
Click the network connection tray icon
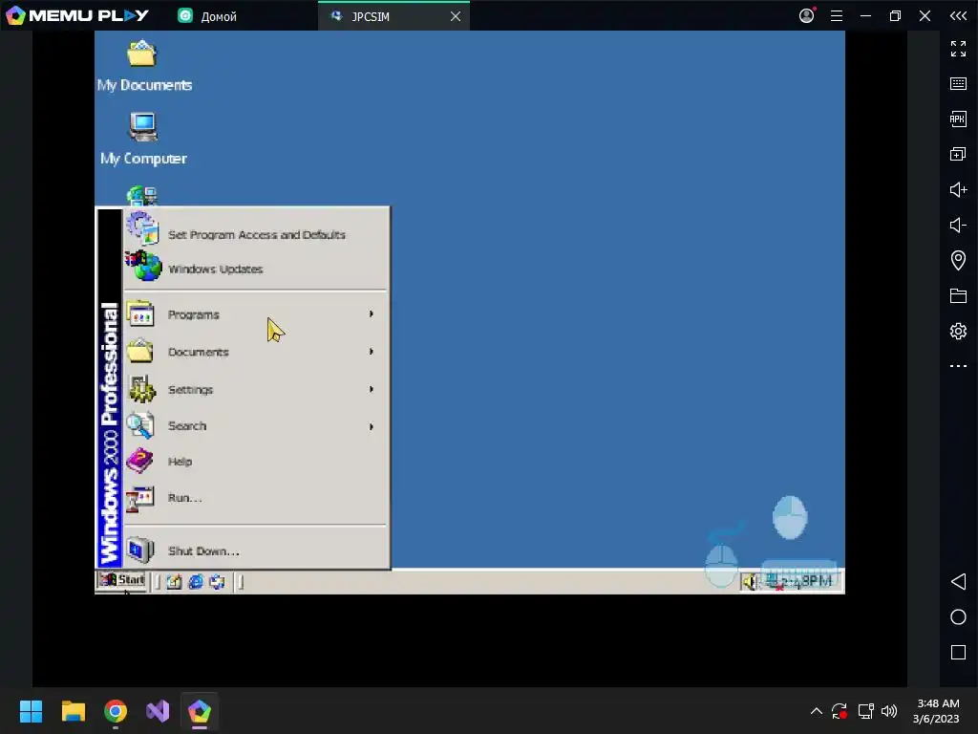coord(774,582)
